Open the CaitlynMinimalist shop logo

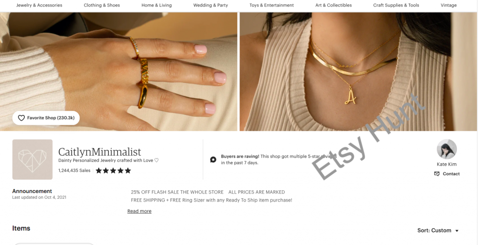point(32,159)
